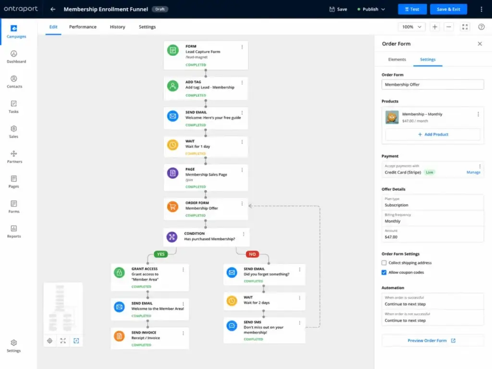Click the green Lead Capture Form icon
The width and height of the screenshot is (492, 369).
pos(172,50)
